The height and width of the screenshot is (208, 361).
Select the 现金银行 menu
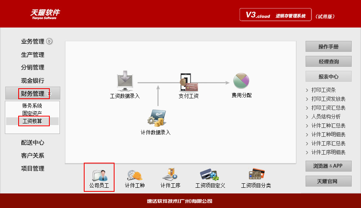tap(33, 81)
